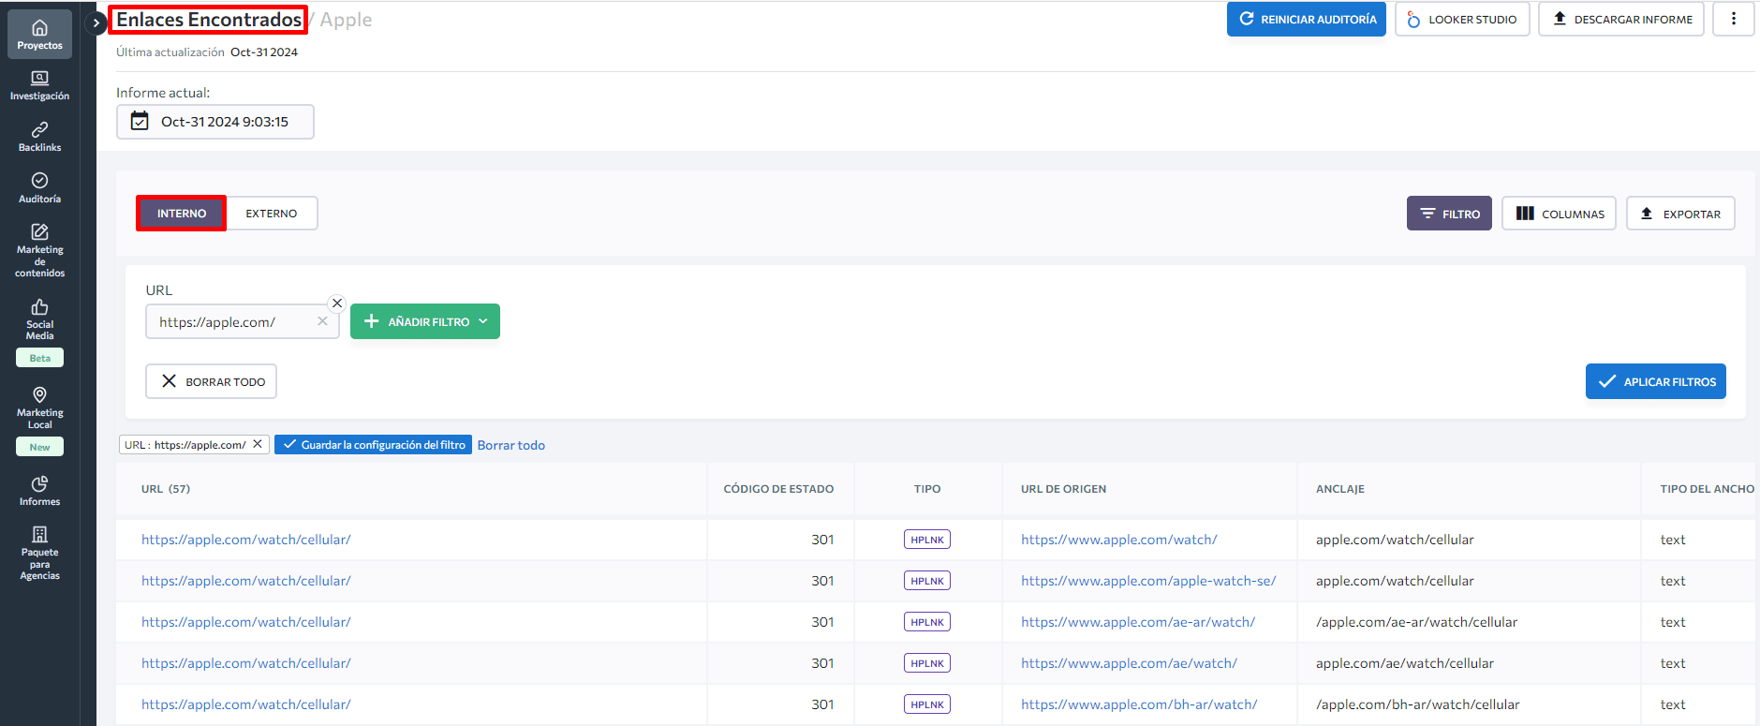Click the Apple project breadcrumb
The width and height of the screenshot is (1760, 726).
coord(346,20)
